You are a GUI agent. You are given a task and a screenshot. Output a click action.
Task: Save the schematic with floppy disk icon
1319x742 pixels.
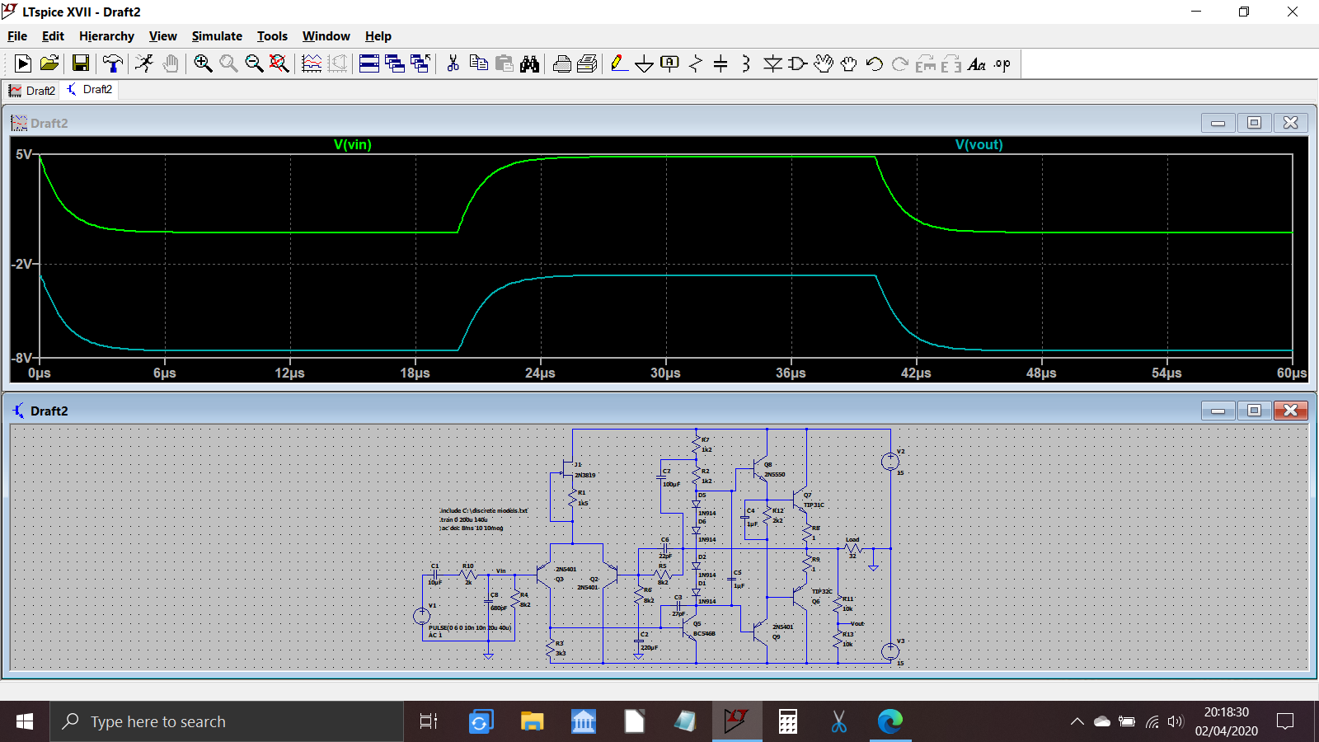(80, 63)
